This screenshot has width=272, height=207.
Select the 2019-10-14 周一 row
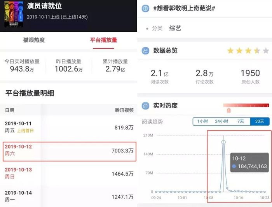coord(68,196)
